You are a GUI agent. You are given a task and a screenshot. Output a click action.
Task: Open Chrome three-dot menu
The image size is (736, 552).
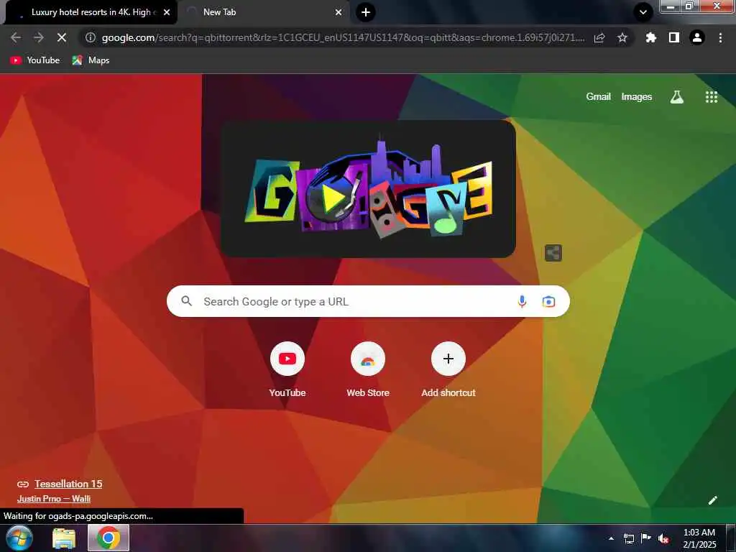click(720, 37)
